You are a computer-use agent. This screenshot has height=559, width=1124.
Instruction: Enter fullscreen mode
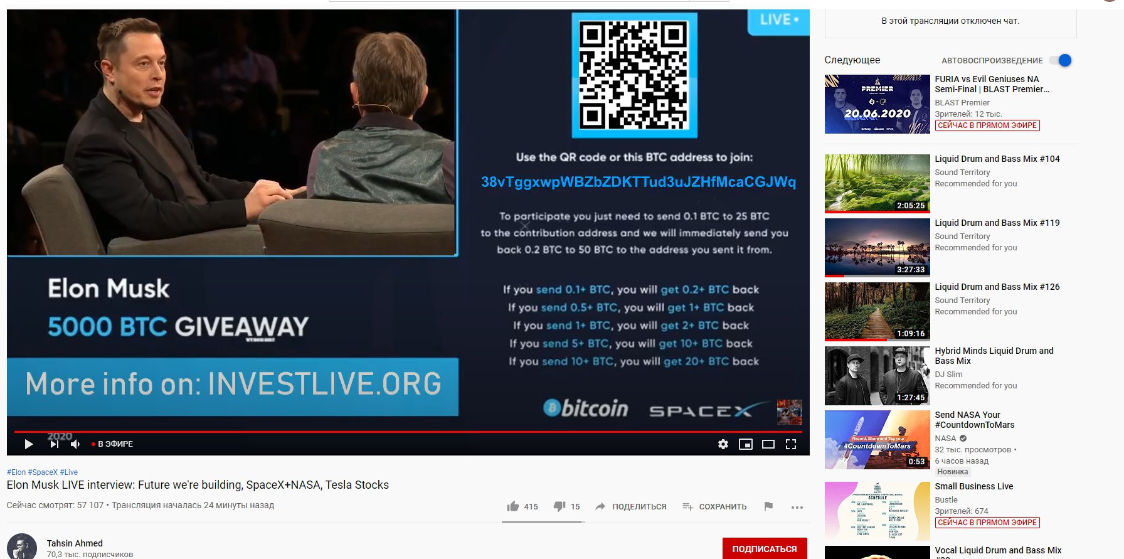point(791,444)
